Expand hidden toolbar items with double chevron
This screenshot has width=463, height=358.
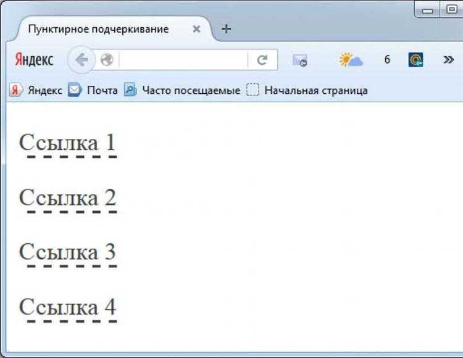448,60
